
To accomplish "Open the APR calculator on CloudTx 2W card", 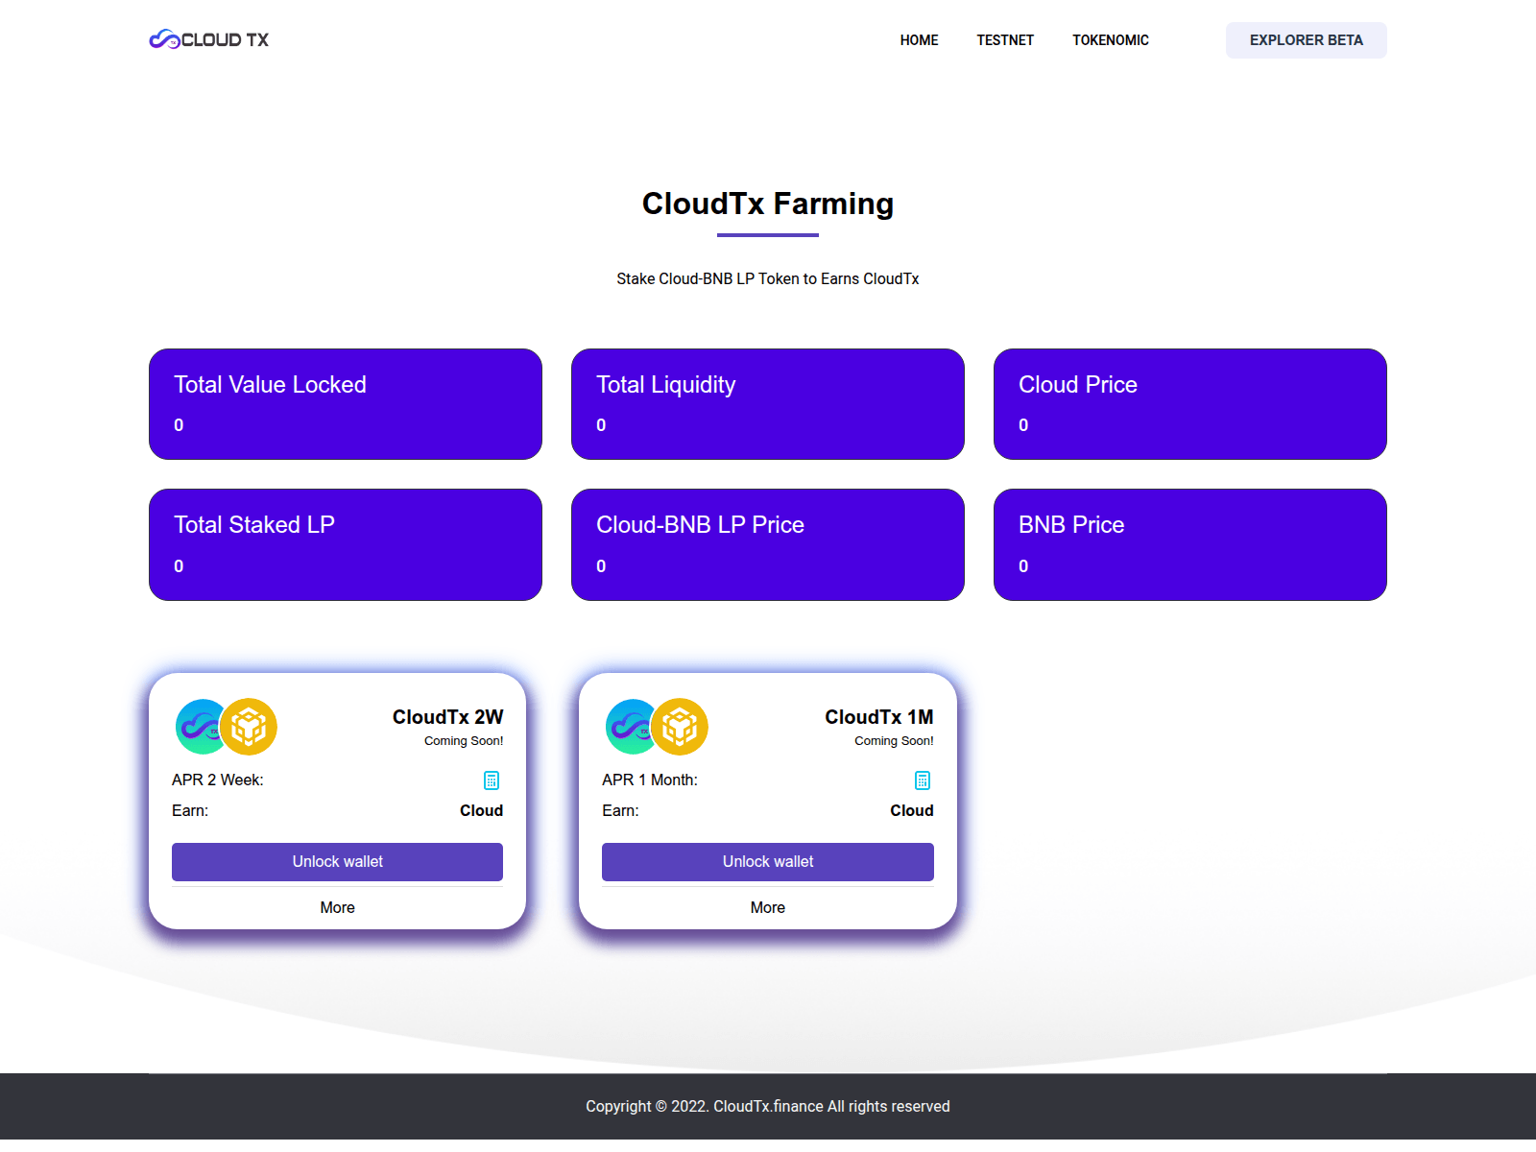I will (x=492, y=780).
